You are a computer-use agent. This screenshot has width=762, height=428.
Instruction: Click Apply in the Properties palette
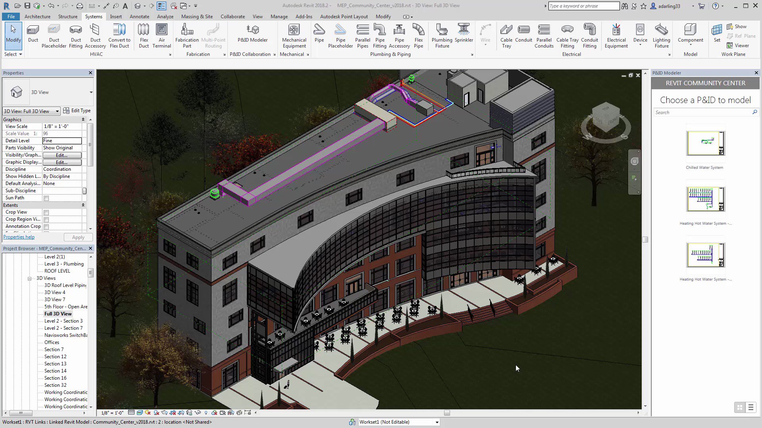pos(78,237)
